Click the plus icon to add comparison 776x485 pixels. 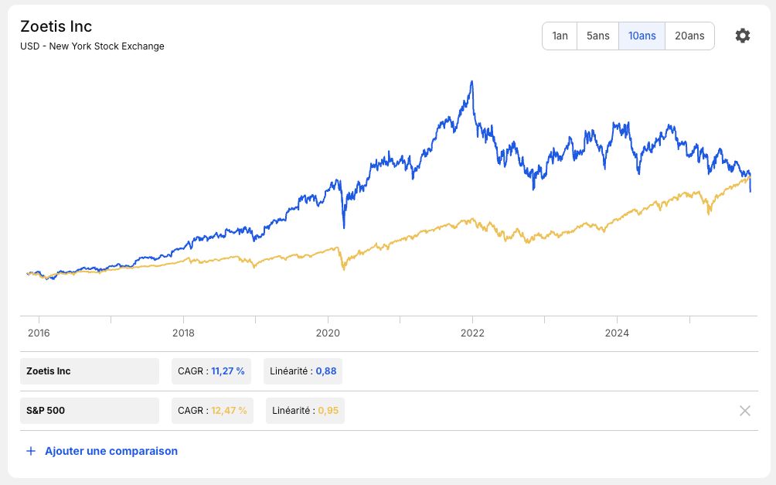[x=31, y=451]
